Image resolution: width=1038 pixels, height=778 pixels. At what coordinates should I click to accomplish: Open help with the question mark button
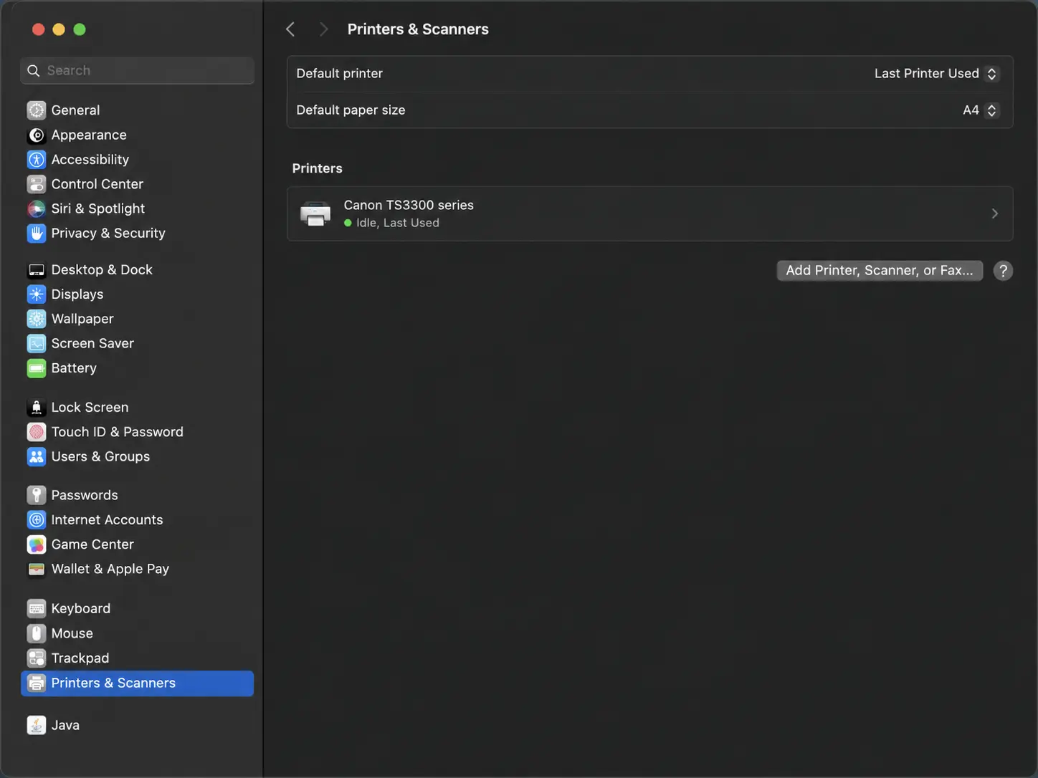tap(1003, 271)
